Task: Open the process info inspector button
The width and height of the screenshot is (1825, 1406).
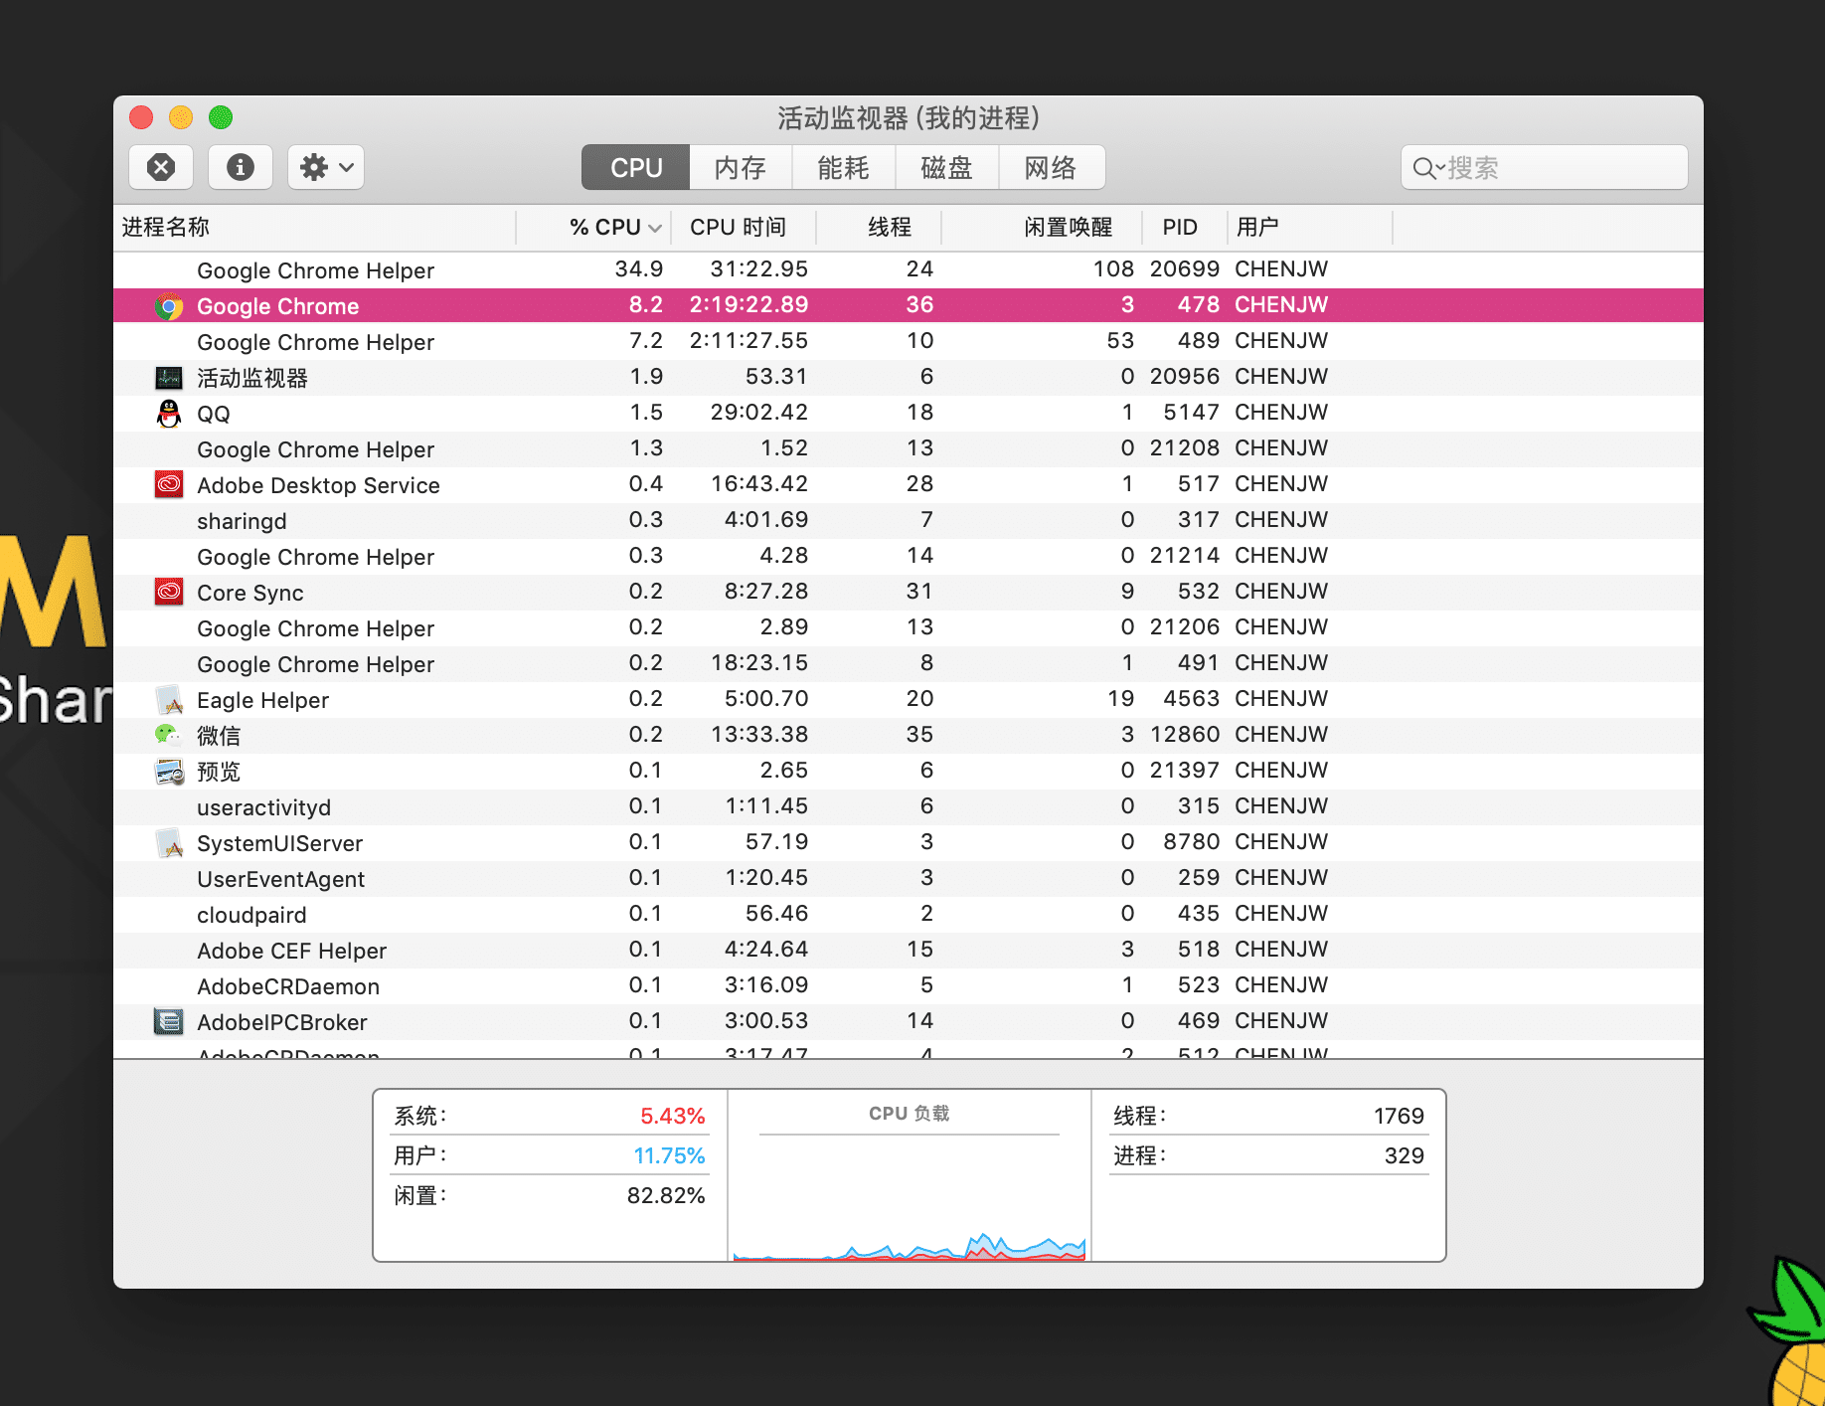Action: pos(241,167)
